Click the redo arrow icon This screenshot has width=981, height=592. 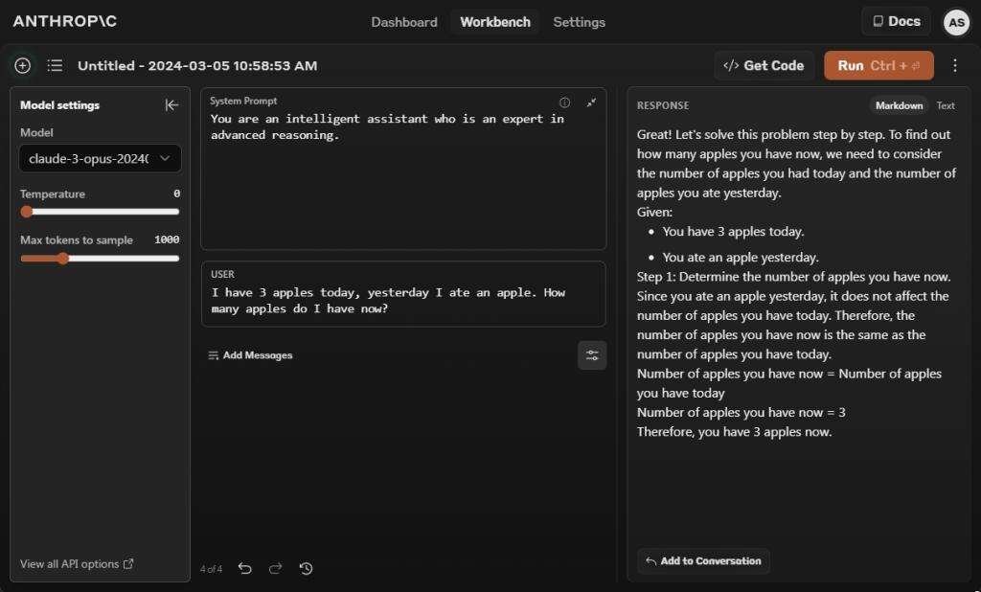[276, 568]
